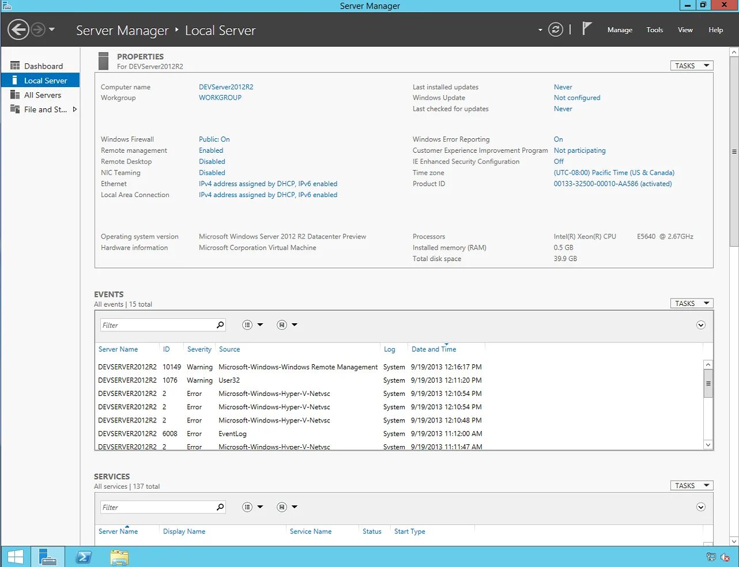Screen dimensions: 739x567
Task: Open the Help menu
Action: point(715,30)
